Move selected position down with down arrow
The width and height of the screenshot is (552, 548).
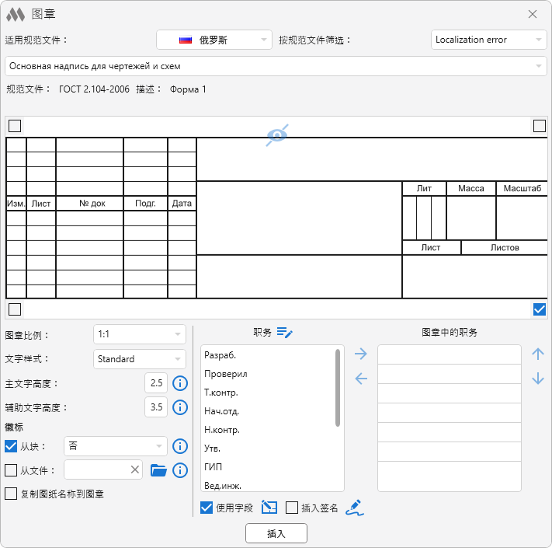click(538, 379)
